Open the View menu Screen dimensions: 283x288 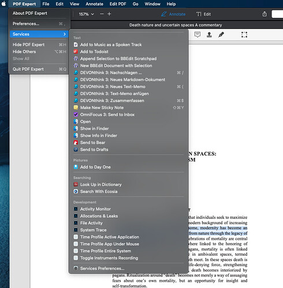coord(75,4)
